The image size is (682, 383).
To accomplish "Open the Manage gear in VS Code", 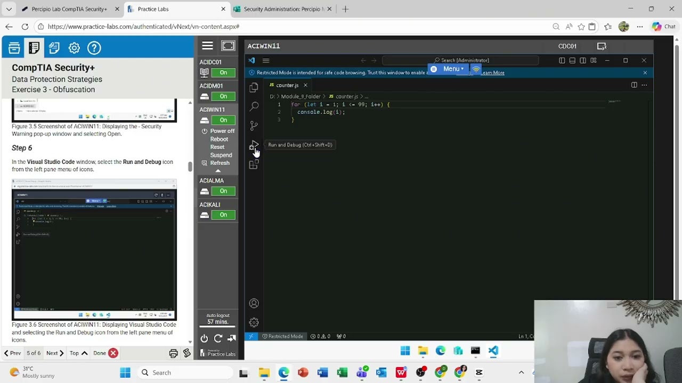I will point(254,322).
